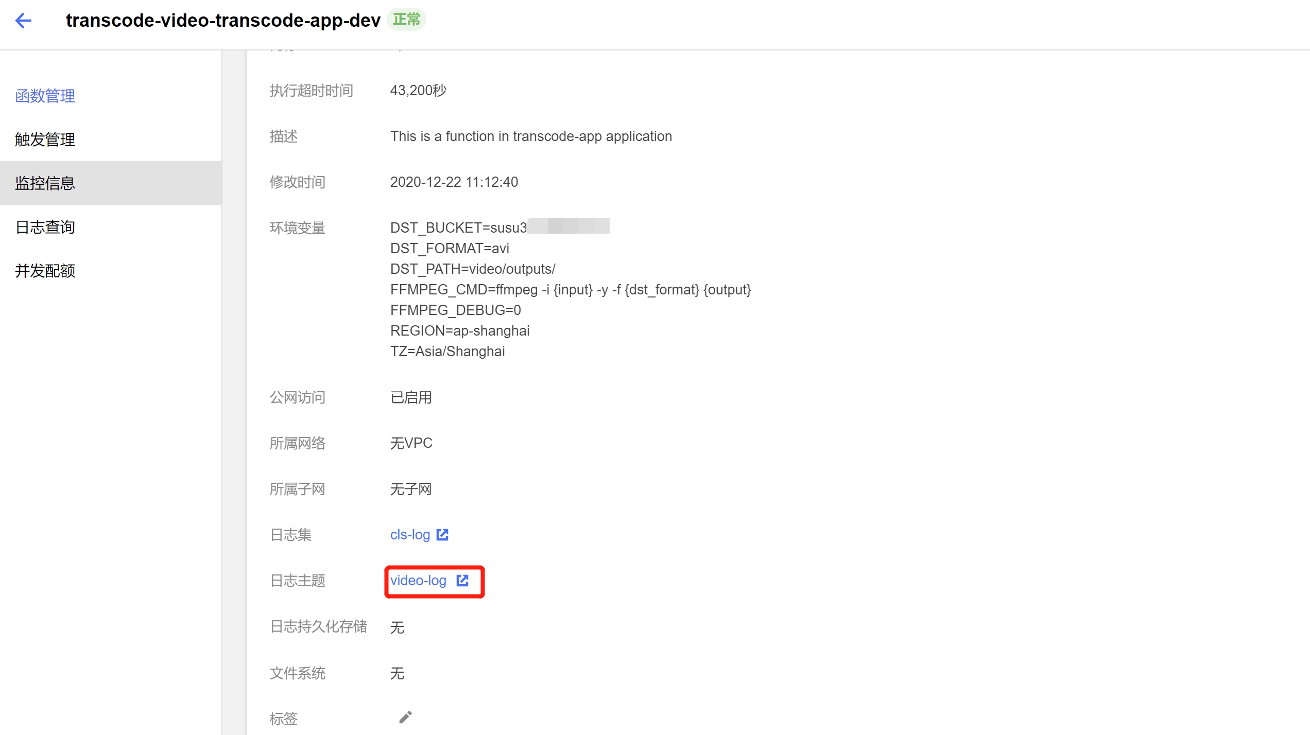
Task: Select the DST_BUCKET environment variable line
Action: pos(499,227)
